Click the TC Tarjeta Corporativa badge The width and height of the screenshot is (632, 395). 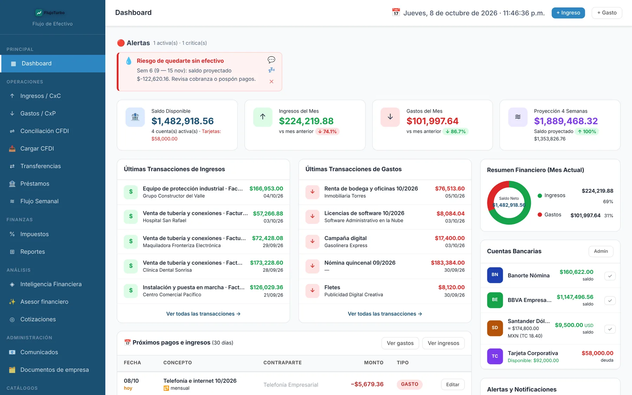pyautogui.click(x=495, y=356)
